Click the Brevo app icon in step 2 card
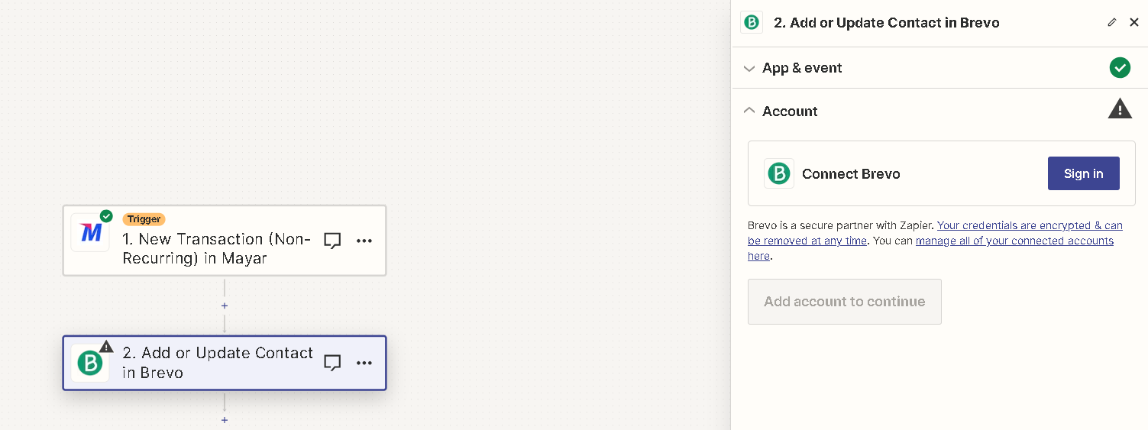Screen dimensions: 1148x430 tap(90, 363)
